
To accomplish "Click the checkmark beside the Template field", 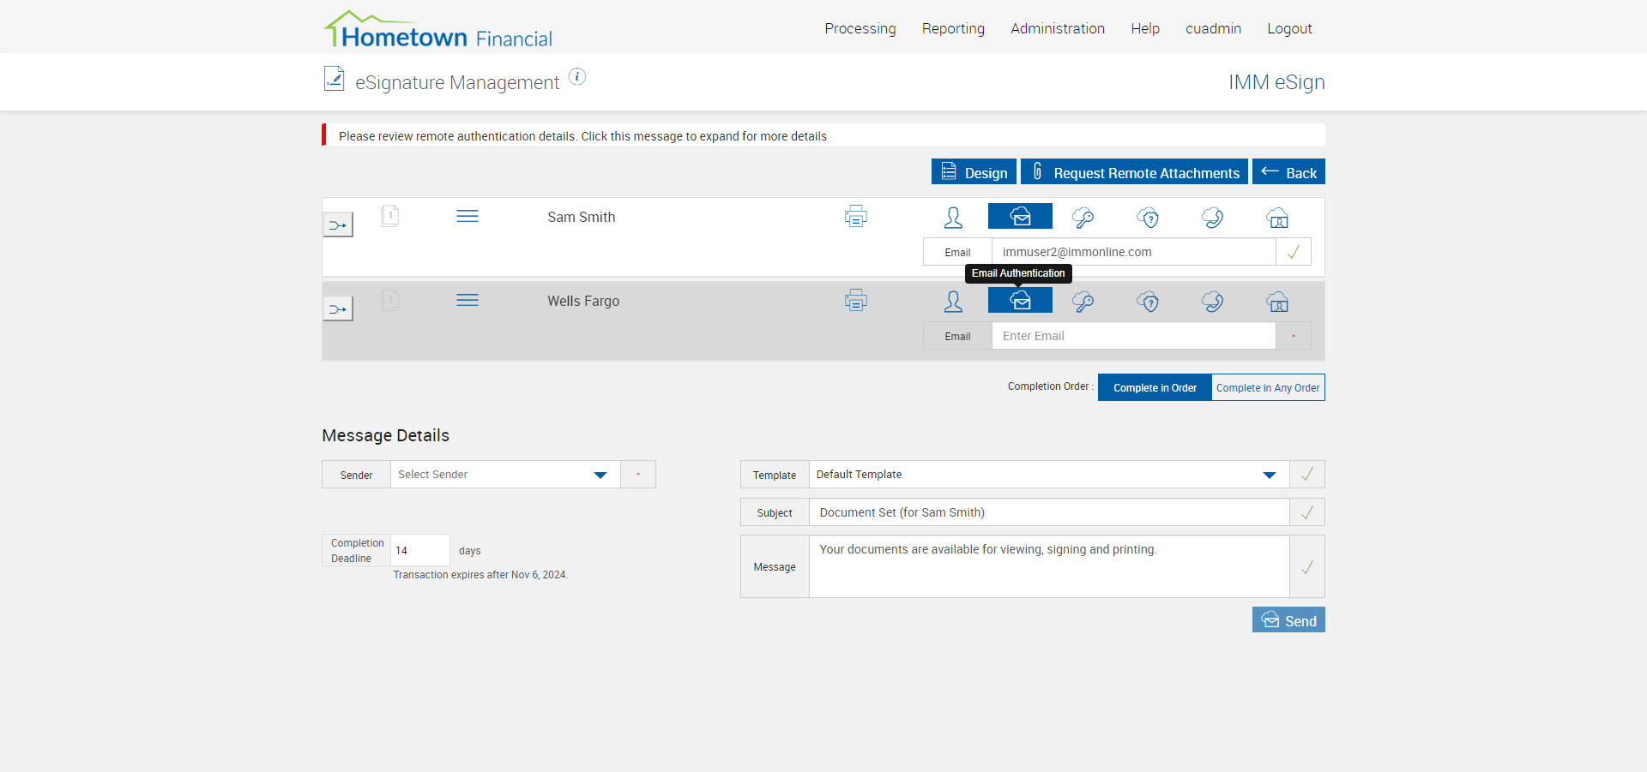I will pyautogui.click(x=1307, y=475).
